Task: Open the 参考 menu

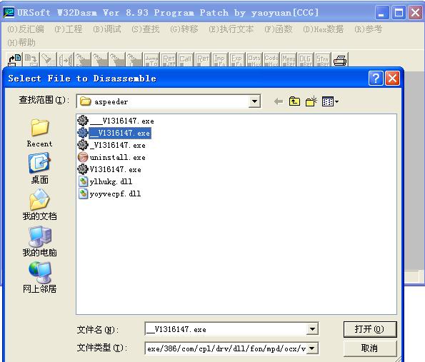Action: tap(368, 29)
